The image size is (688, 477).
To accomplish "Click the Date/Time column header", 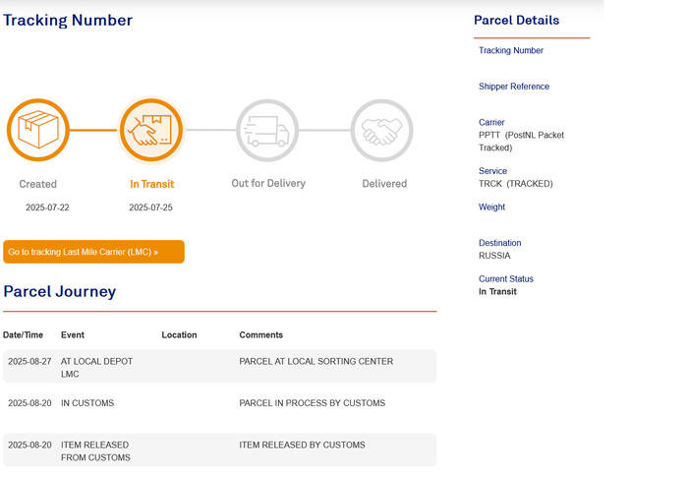I will 23,335.
